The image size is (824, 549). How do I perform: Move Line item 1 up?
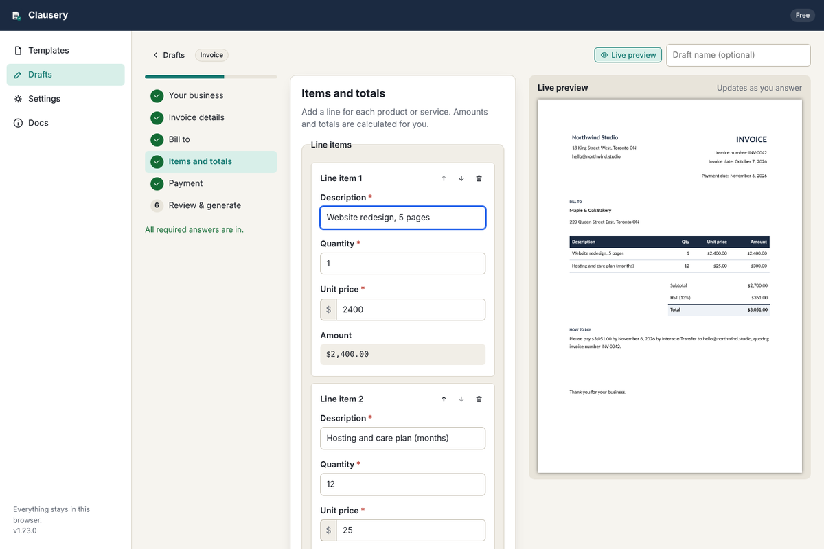tap(444, 178)
